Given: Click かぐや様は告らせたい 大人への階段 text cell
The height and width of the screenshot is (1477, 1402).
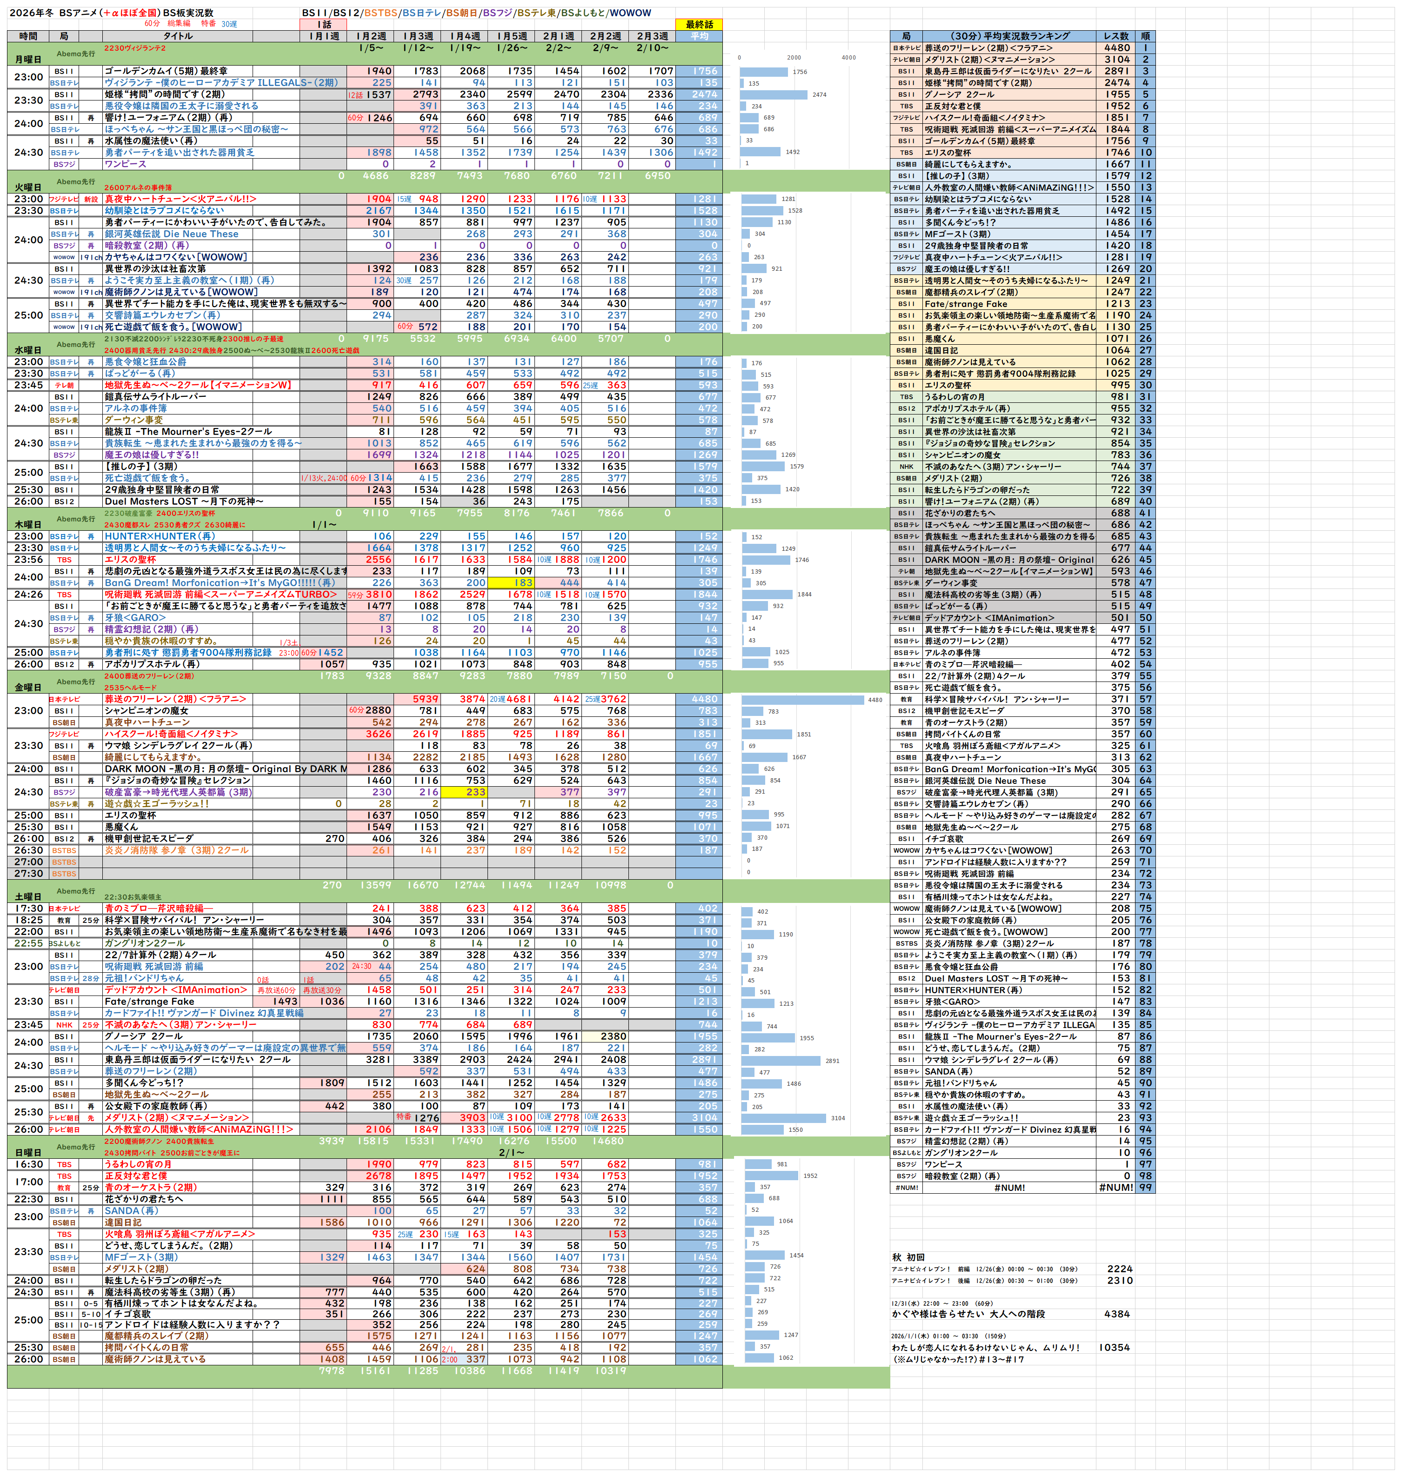Looking at the screenshot, I should pyautogui.click(x=968, y=1314).
